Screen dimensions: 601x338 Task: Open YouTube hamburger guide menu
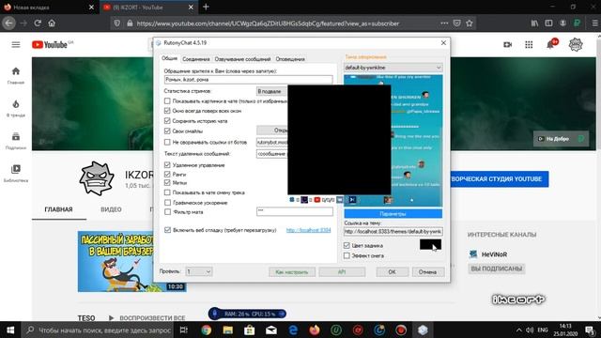coord(16,45)
